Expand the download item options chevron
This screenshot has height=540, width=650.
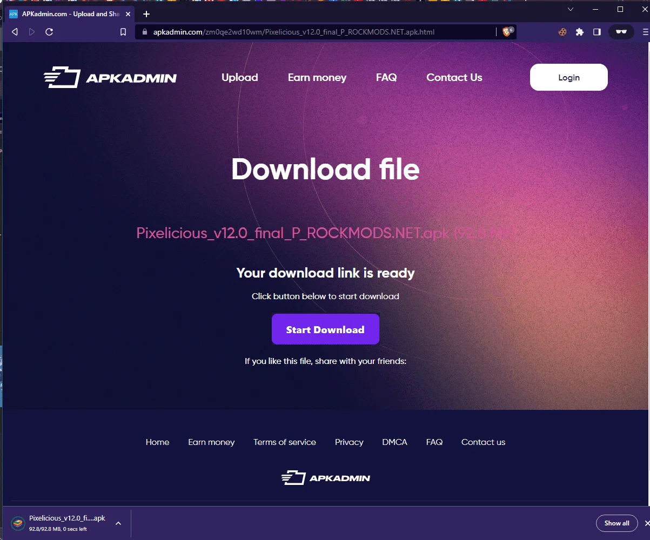118,523
